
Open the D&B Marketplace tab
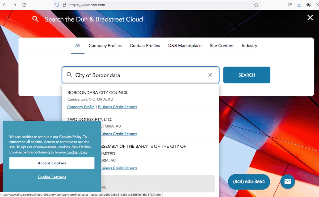click(x=185, y=46)
